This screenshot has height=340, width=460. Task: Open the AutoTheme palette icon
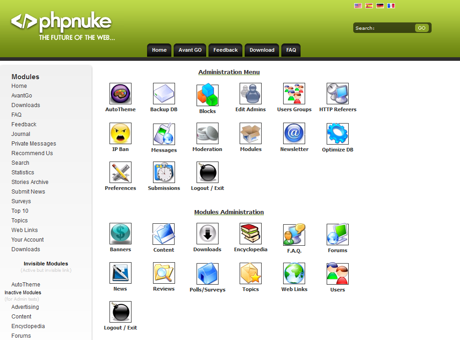tap(120, 93)
